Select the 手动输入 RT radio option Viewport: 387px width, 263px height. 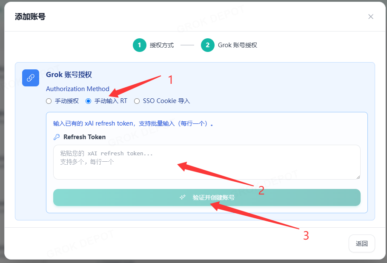tap(88, 101)
